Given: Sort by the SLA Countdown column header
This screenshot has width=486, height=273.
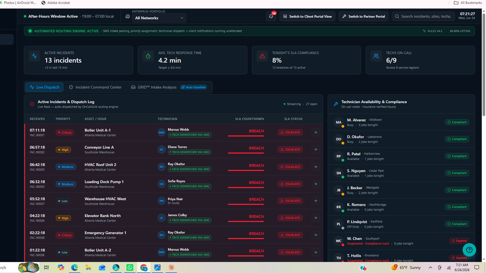Looking at the screenshot, I should point(249,119).
